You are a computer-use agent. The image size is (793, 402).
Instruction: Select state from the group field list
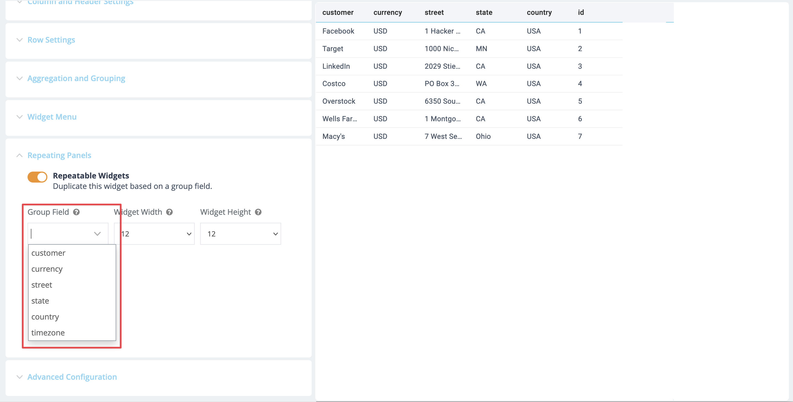(40, 301)
